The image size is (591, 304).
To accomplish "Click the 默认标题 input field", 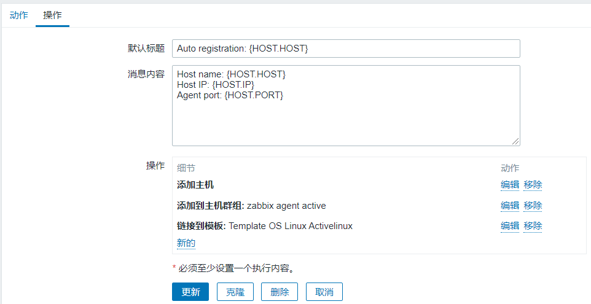I will tap(346, 49).
